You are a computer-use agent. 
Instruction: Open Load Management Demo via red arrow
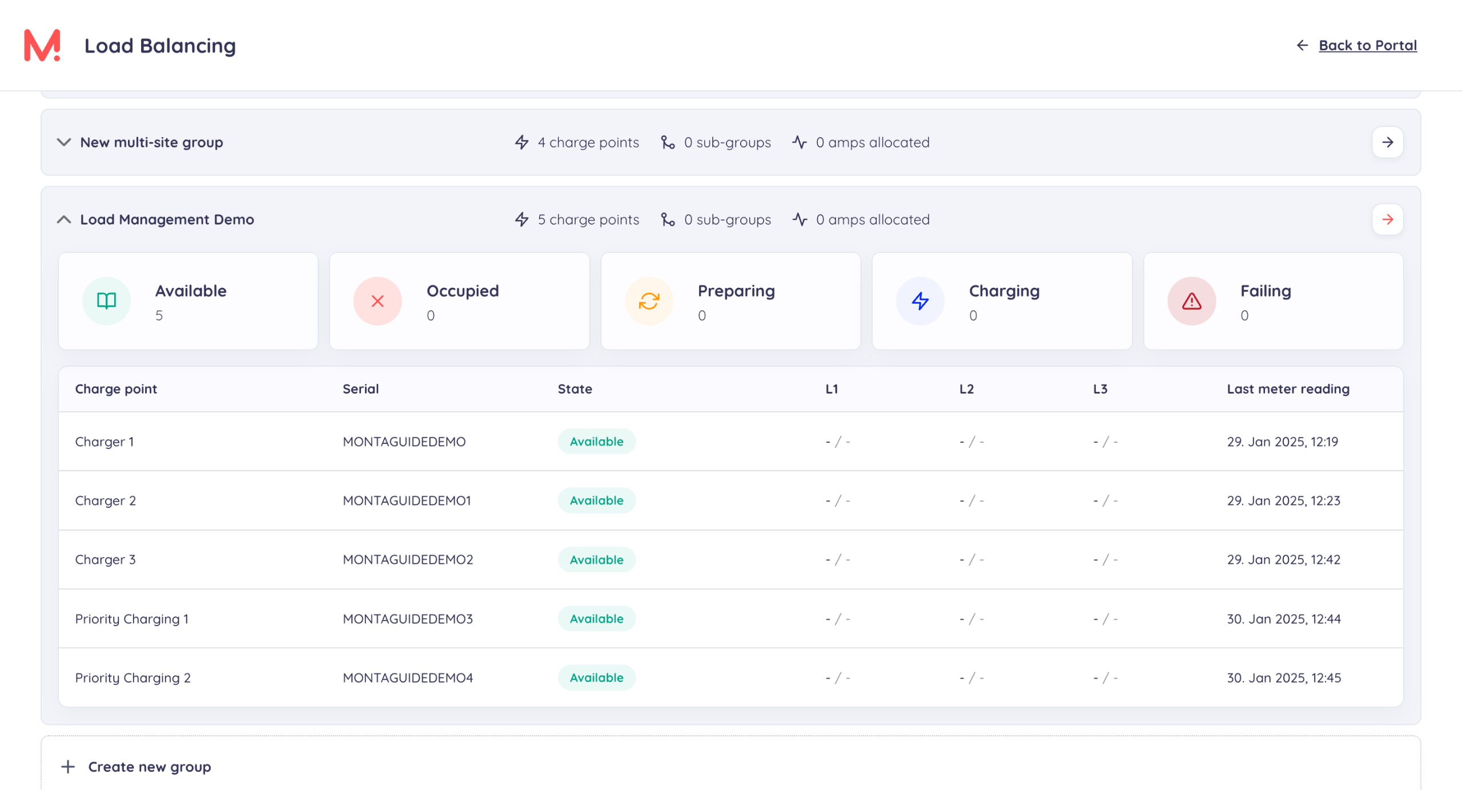click(x=1387, y=219)
